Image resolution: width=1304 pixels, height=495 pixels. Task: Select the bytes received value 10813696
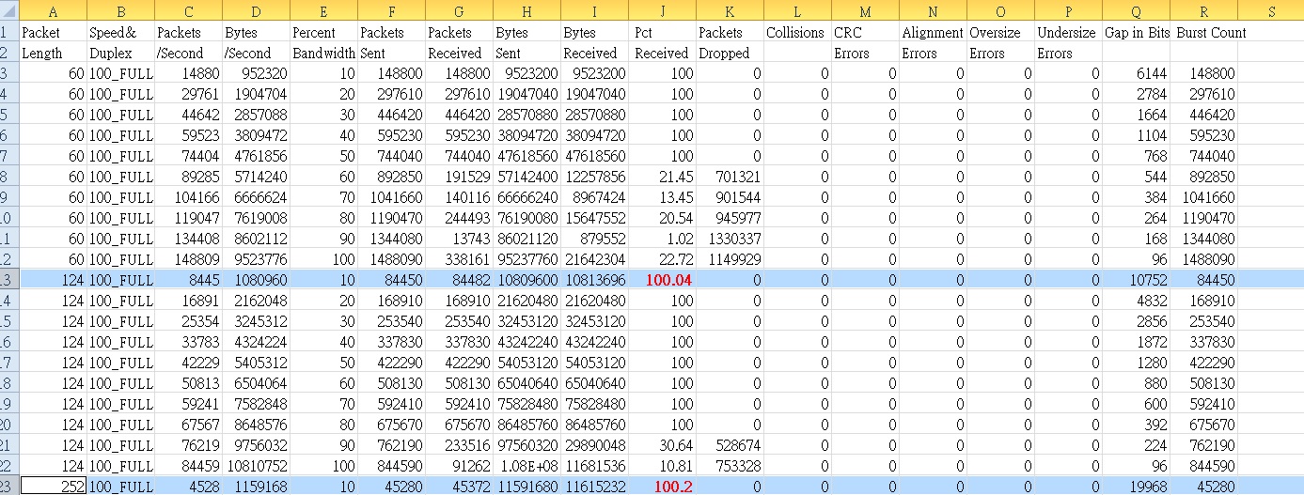[x=594, y=280]
